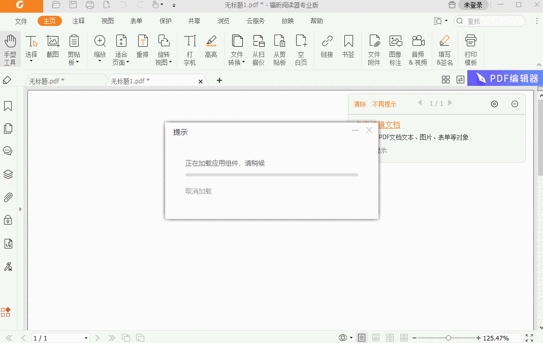
Task: Toggle full screen mode in the status bar
Action: (x=529, y=338)
